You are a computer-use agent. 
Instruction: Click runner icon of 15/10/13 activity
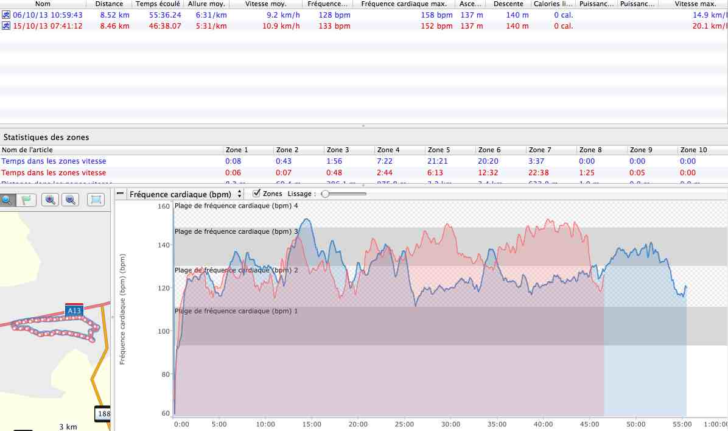pyautogui.click(x=5, y=26)
